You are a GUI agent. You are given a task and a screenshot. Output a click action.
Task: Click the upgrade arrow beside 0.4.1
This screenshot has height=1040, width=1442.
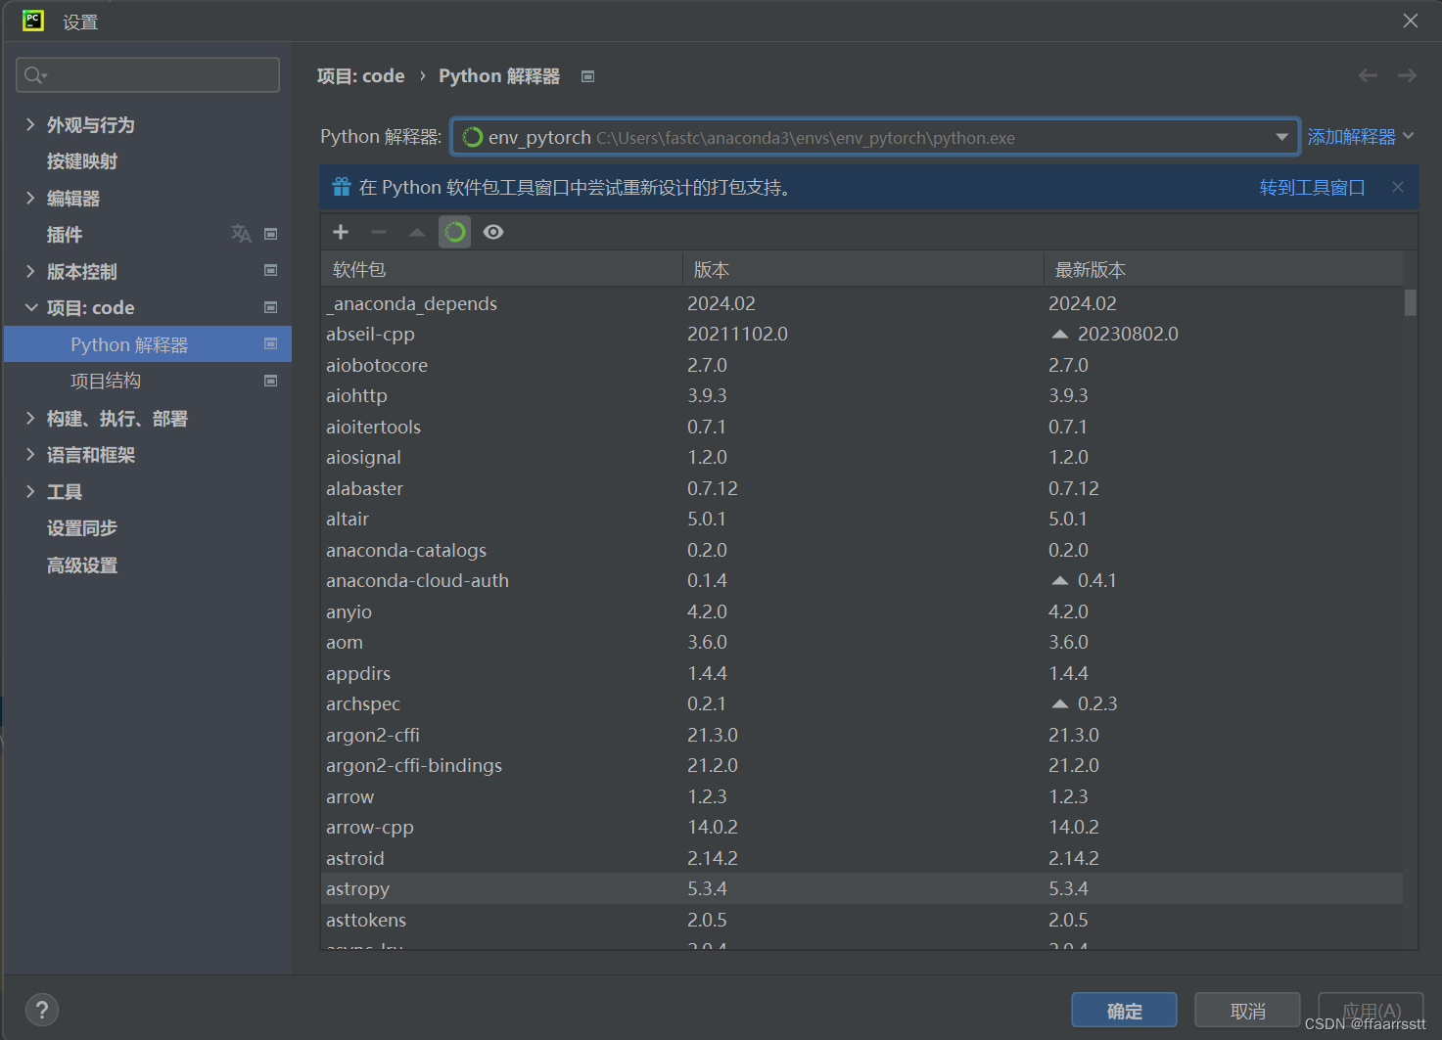pos(1059,581)
